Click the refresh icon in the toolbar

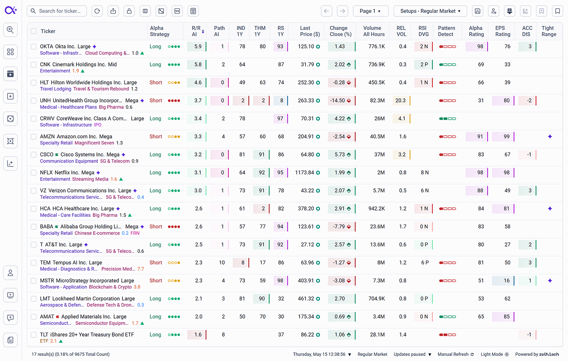97,11
